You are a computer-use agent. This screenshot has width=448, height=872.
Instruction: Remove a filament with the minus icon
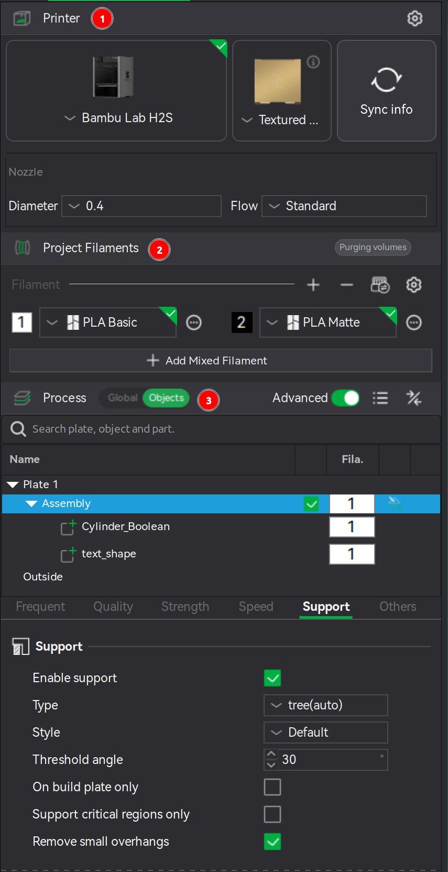point(347,285)
